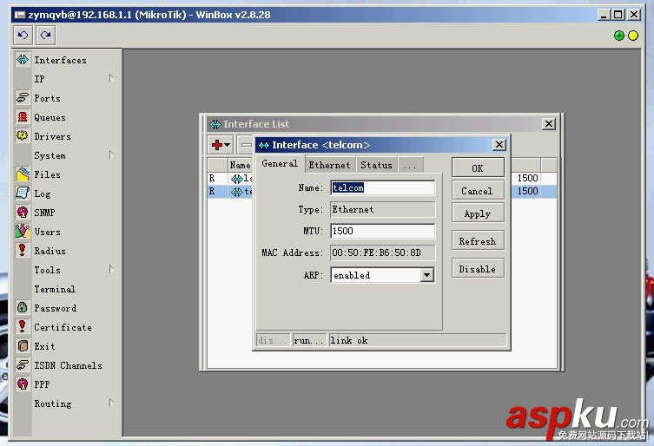Open the Interfaces menu icon
The image size is (654, 446).
pyautogui.click(x=23, y=60)
